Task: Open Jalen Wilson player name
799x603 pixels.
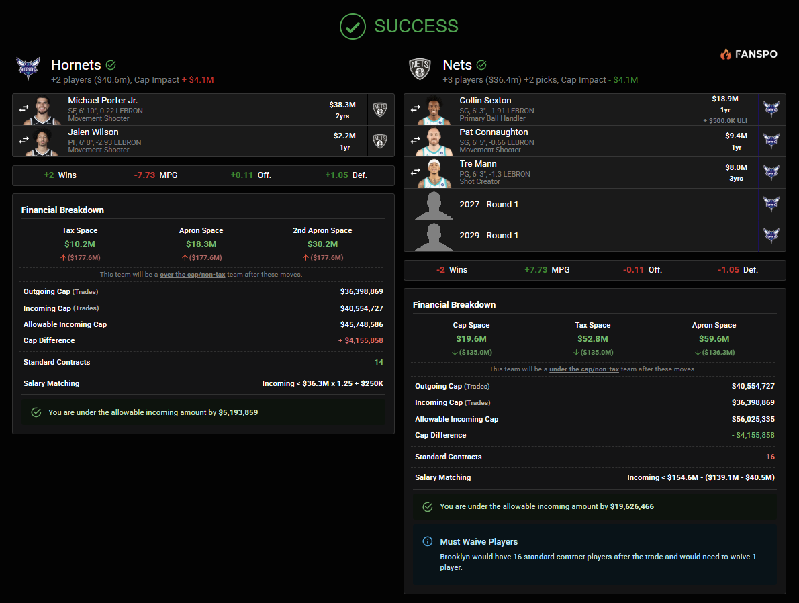Action: [93, 132]
